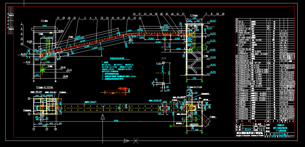Click the DCY250-25 reducer entry in parts list
The width and height of the screenshot is (305, 147).
(x=245, y=49)
